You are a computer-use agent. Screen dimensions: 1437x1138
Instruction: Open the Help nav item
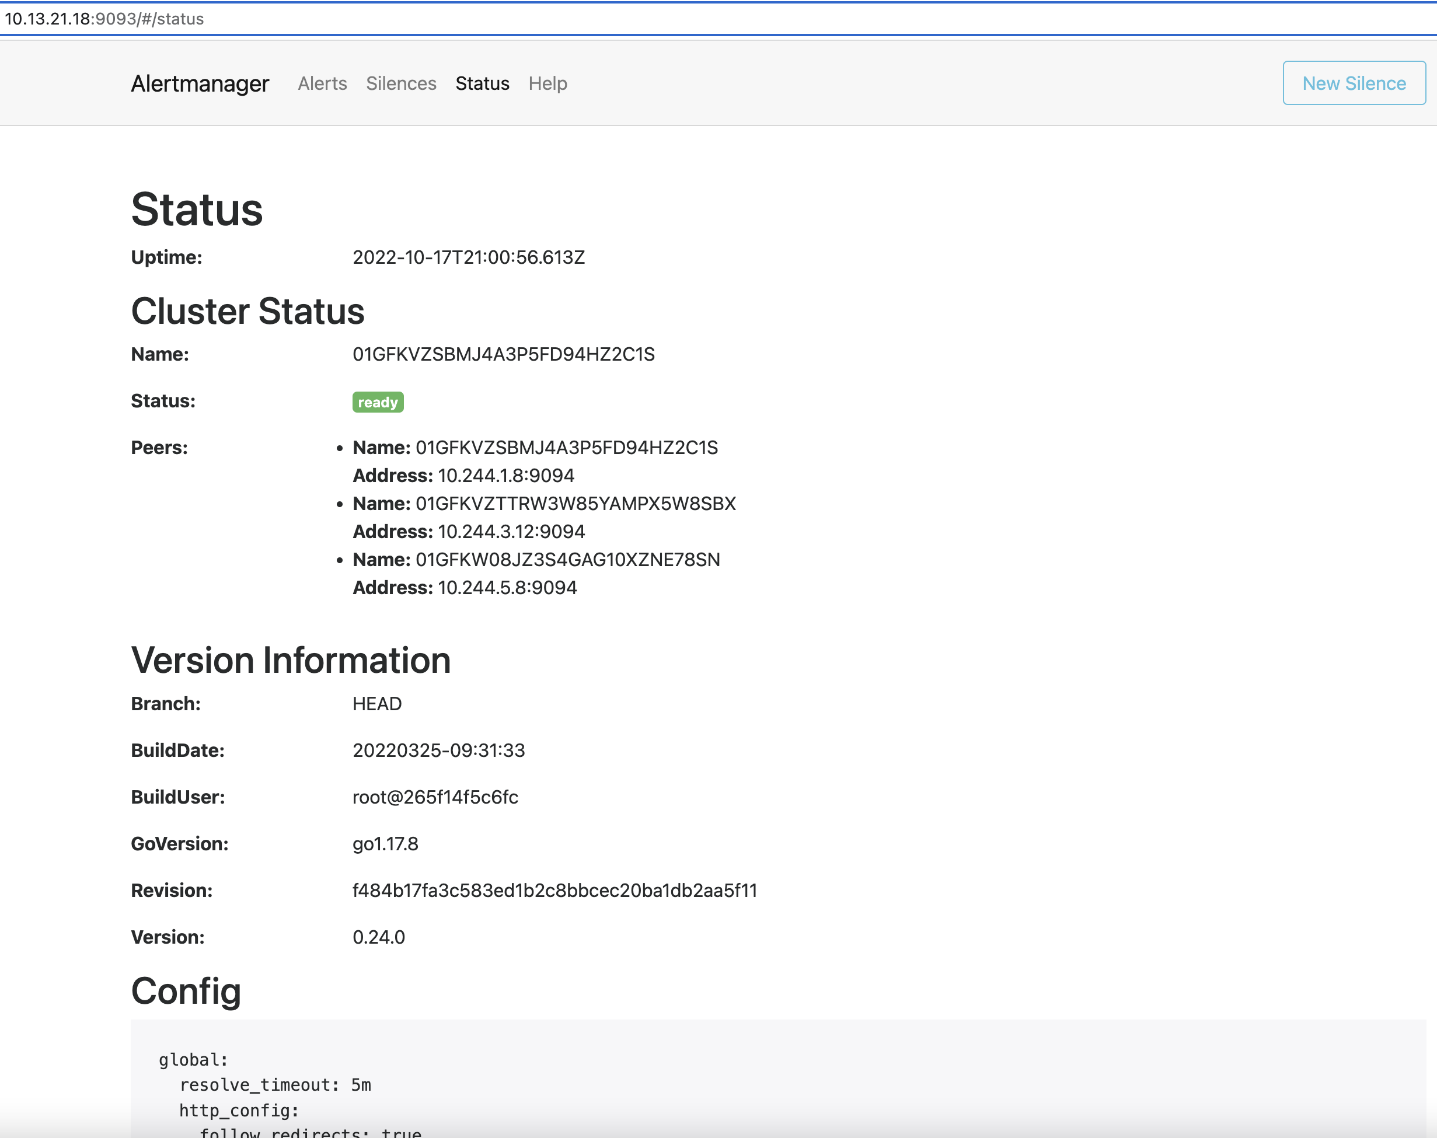point(547,83)
